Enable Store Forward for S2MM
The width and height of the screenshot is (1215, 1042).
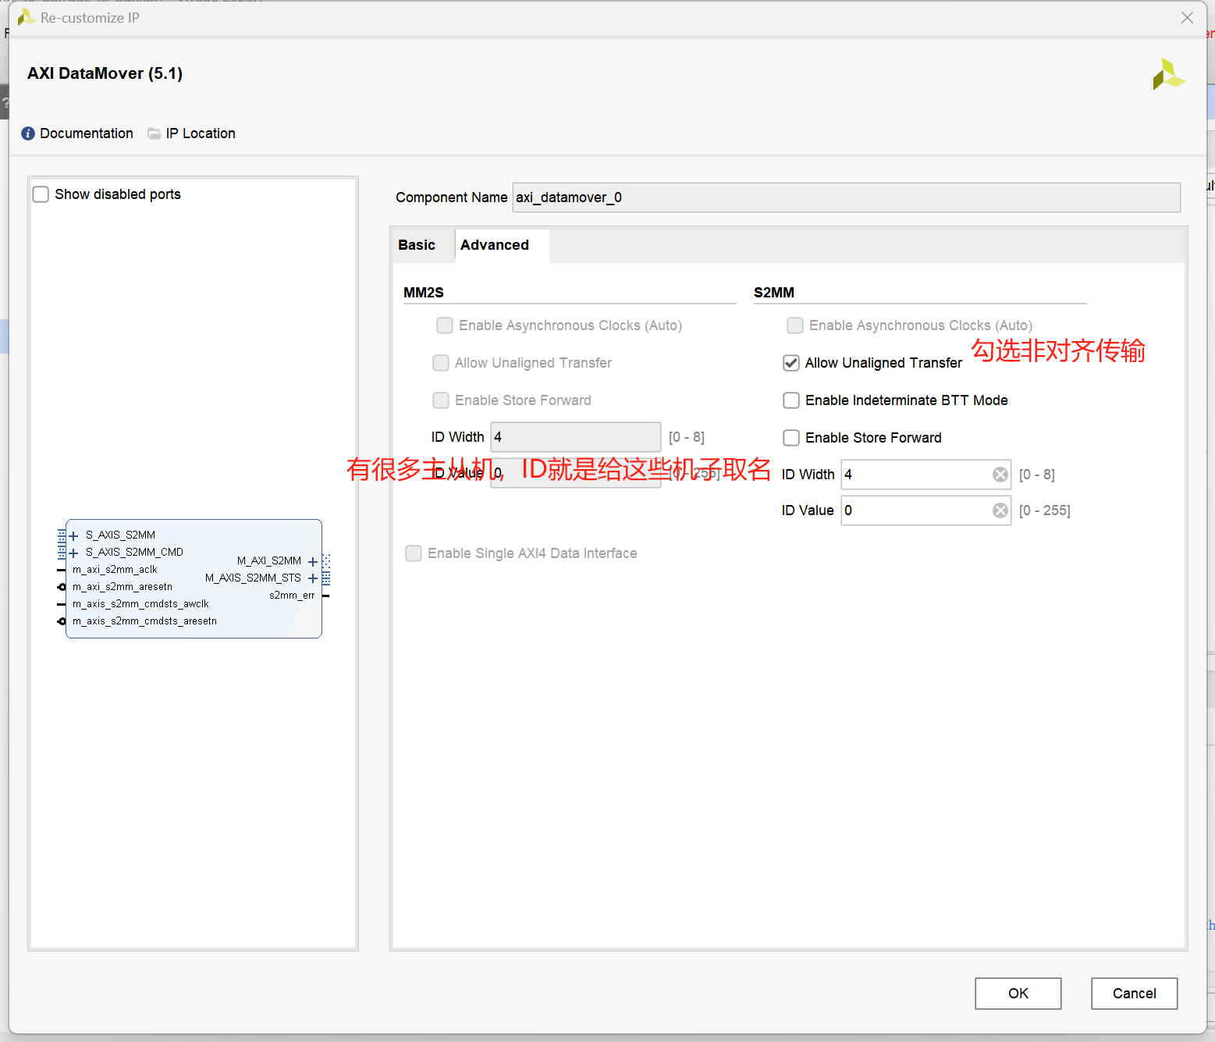point(790,438)
